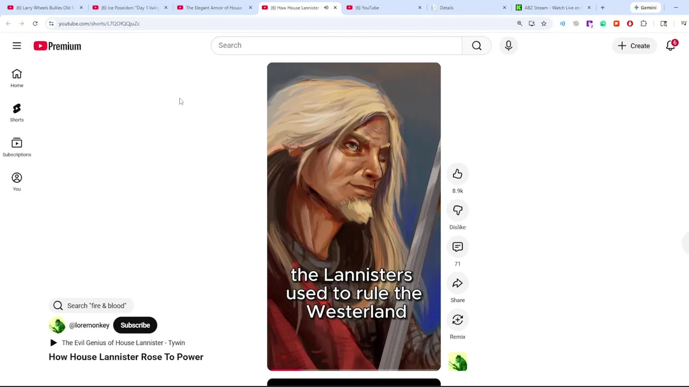Search "fire & blood" suggestion chip
Image resolution: width=689 pixels, height=387 pixels.
click(x=91, y=306)
